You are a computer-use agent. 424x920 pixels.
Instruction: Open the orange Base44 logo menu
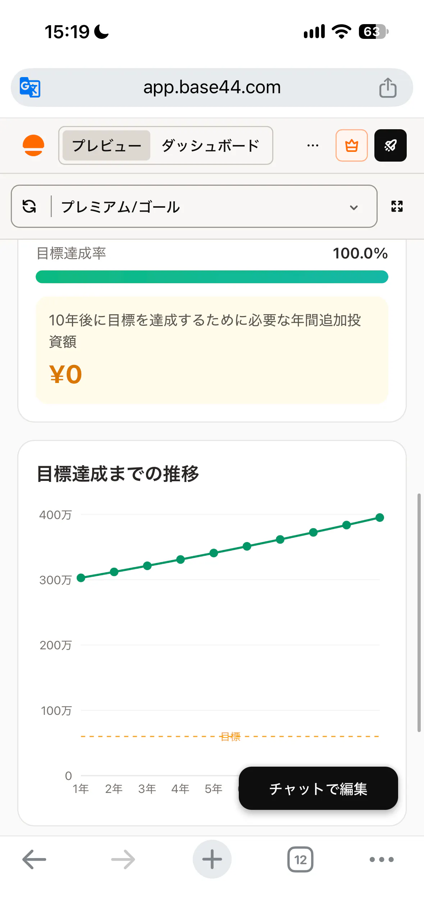click(33, 145)
